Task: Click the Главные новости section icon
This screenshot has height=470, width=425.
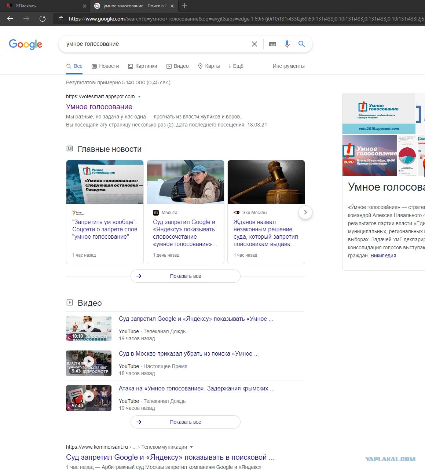Action: point(70,149)
